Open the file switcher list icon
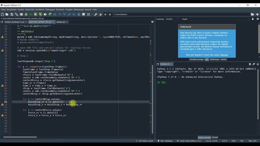 point(22,15)
